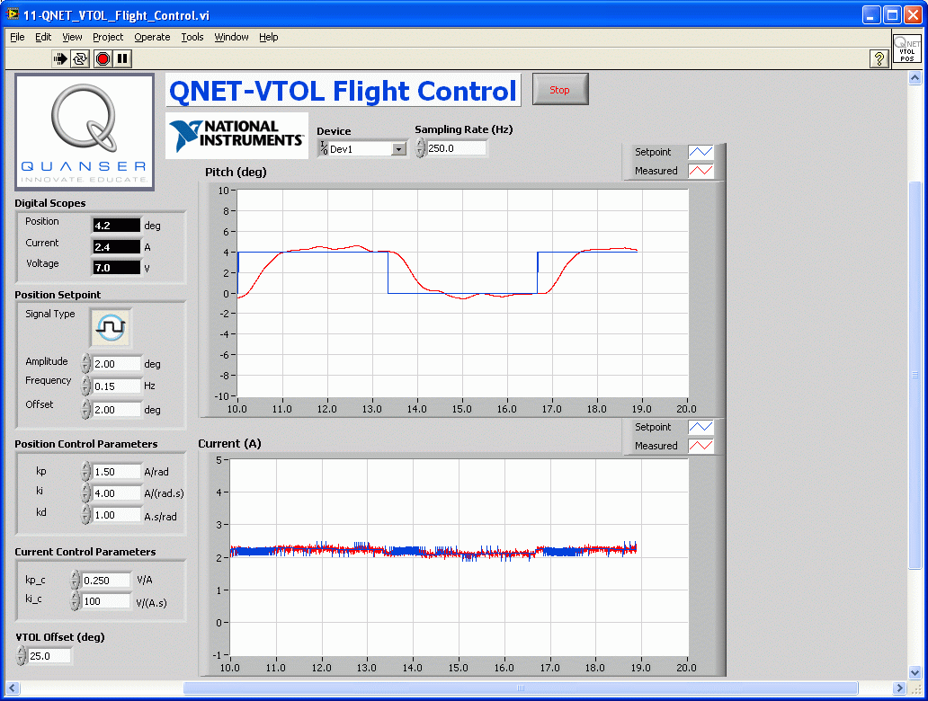Click the kp 1.50 field
Screen dimensions: 928x701
[x=117, y=472]
